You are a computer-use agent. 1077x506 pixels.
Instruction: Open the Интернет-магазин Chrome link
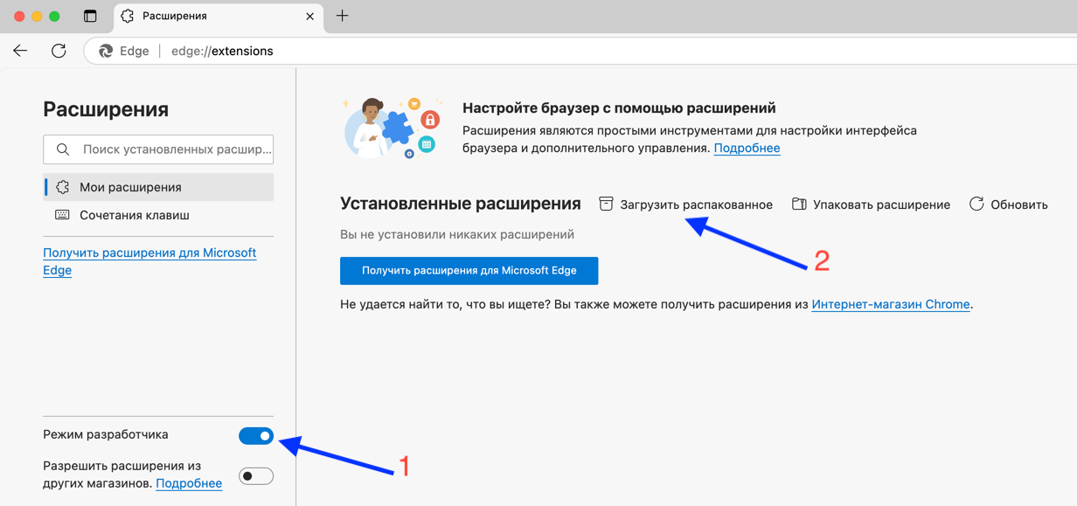pyautogui.click(x=891, y=304)
